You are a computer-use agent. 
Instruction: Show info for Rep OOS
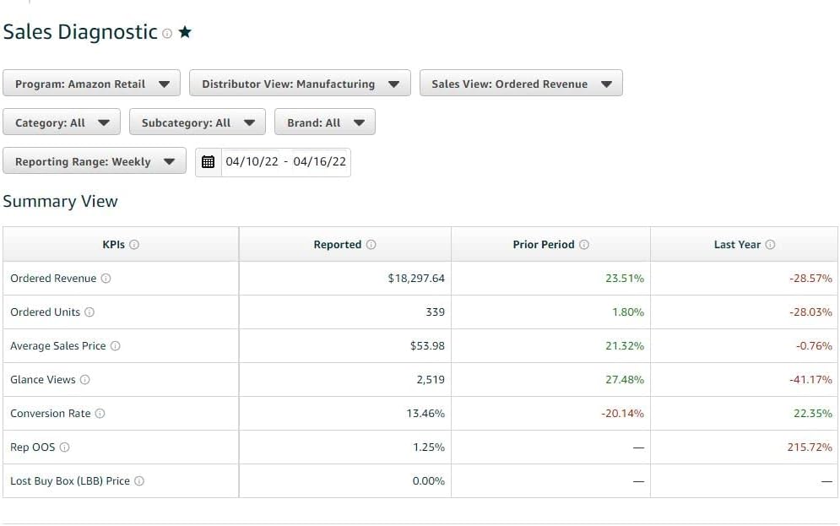point(65,447)
